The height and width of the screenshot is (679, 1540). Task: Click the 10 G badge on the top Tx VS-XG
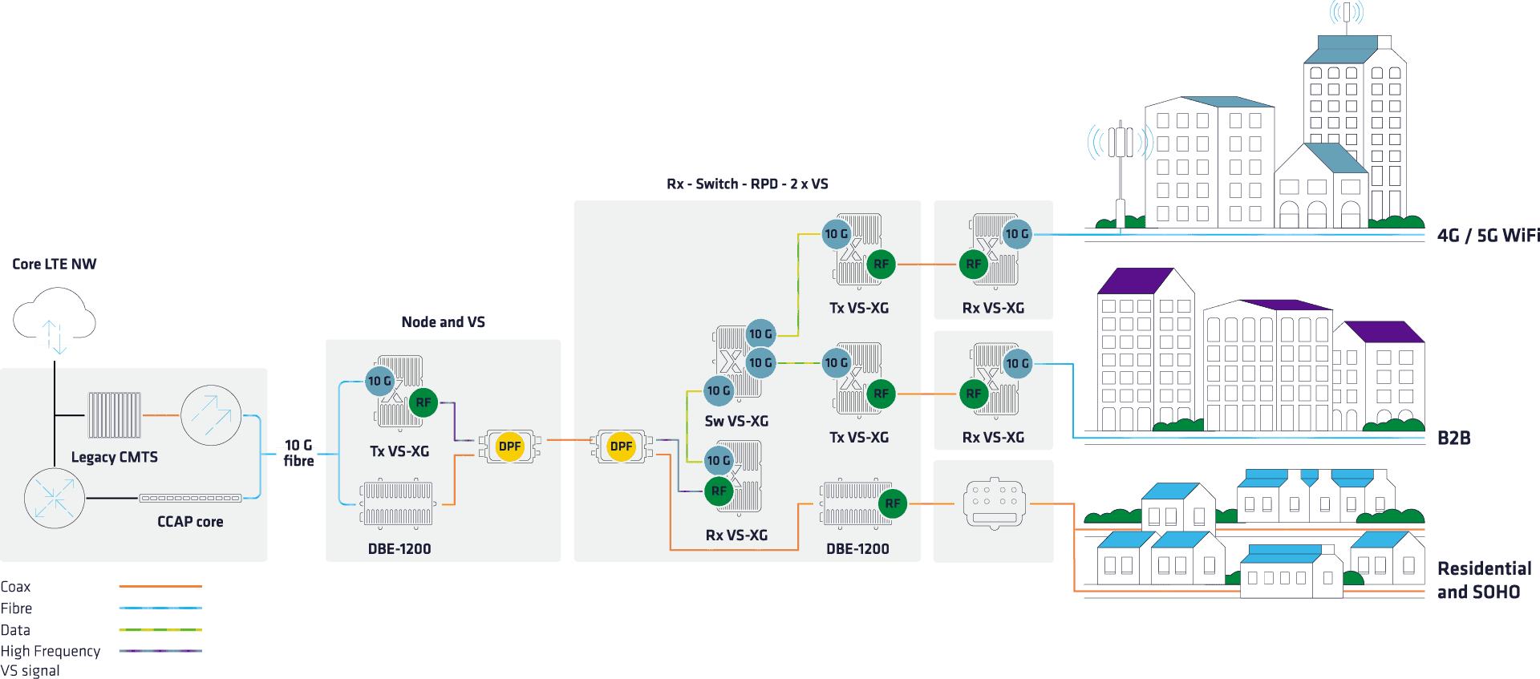837,234
